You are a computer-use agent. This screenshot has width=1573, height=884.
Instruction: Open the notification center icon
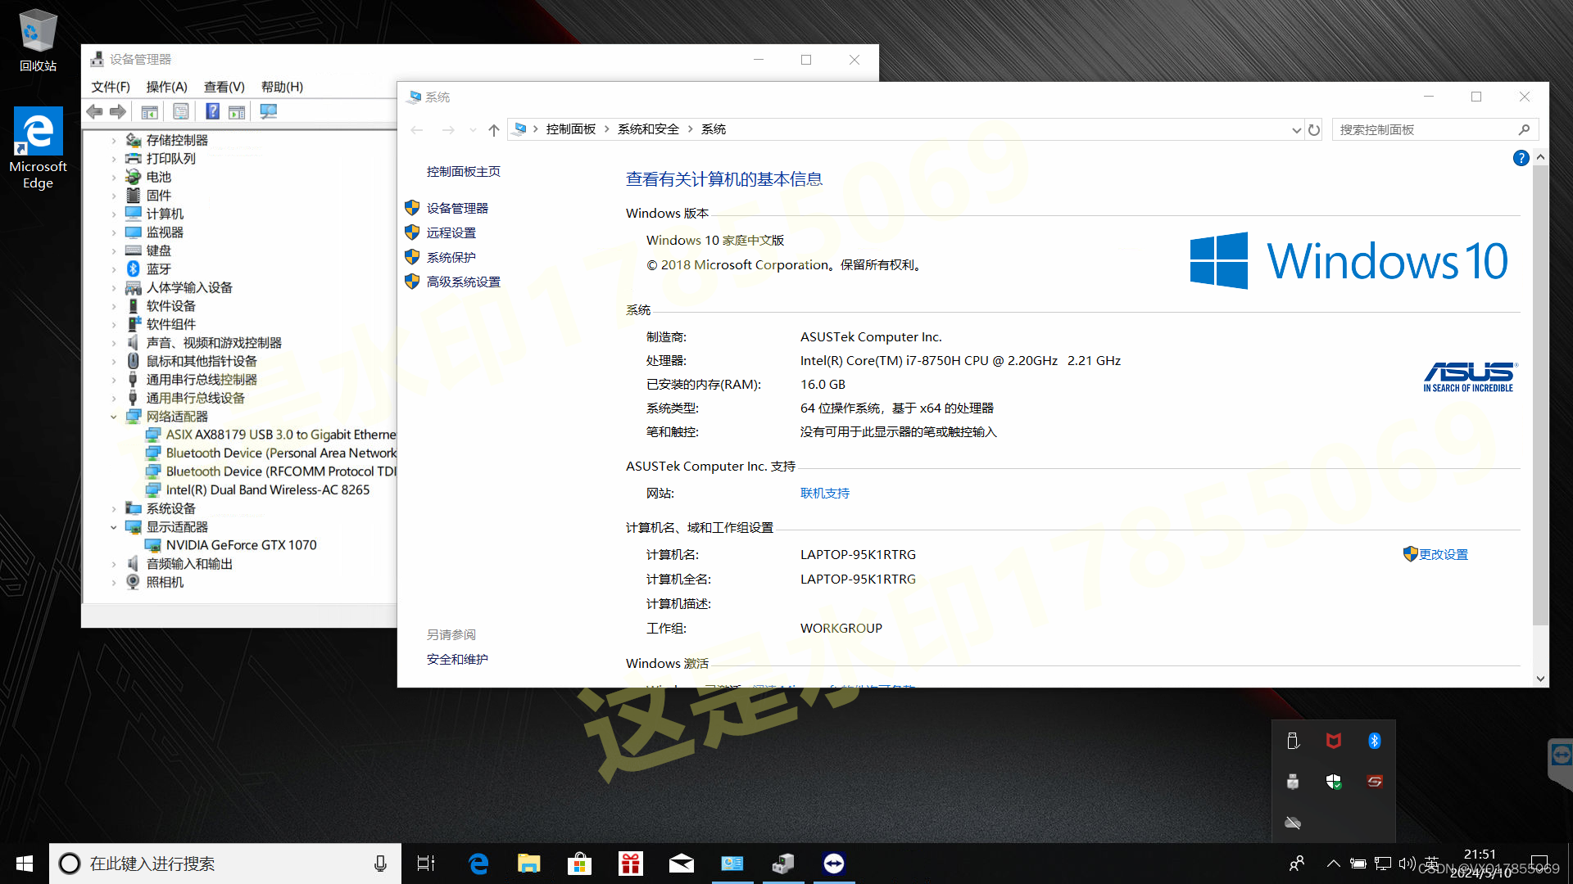[1539, 864]
